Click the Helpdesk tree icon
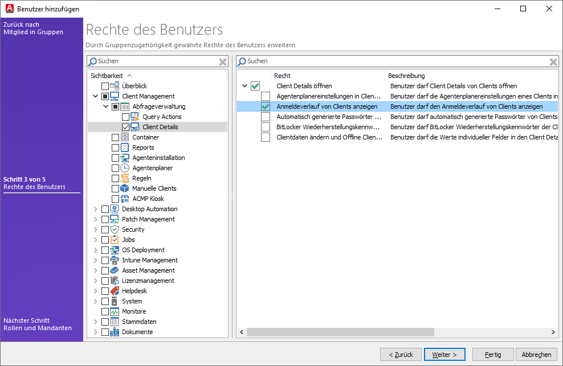This screenshot has width=563, height=366. click(x=115, y=291)
